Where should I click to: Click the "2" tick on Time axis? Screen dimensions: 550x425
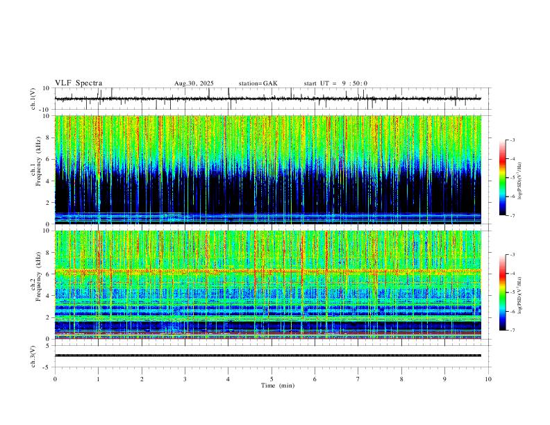142,379
